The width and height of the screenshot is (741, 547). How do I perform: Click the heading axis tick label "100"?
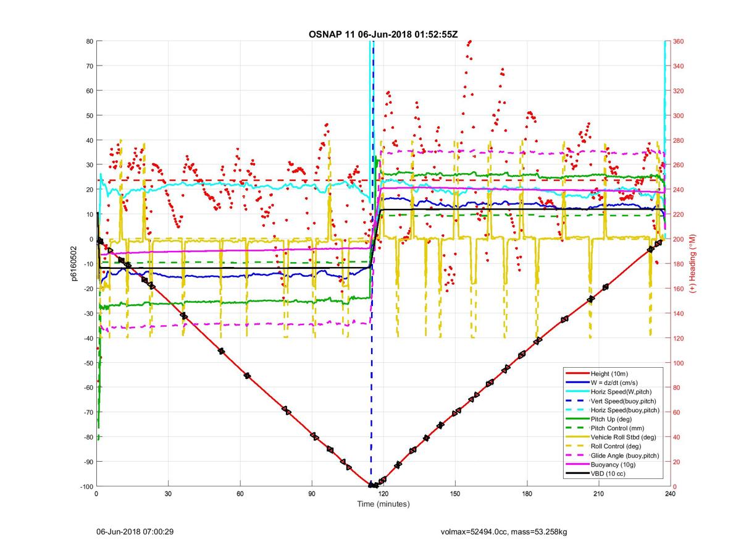pos(679,363)
